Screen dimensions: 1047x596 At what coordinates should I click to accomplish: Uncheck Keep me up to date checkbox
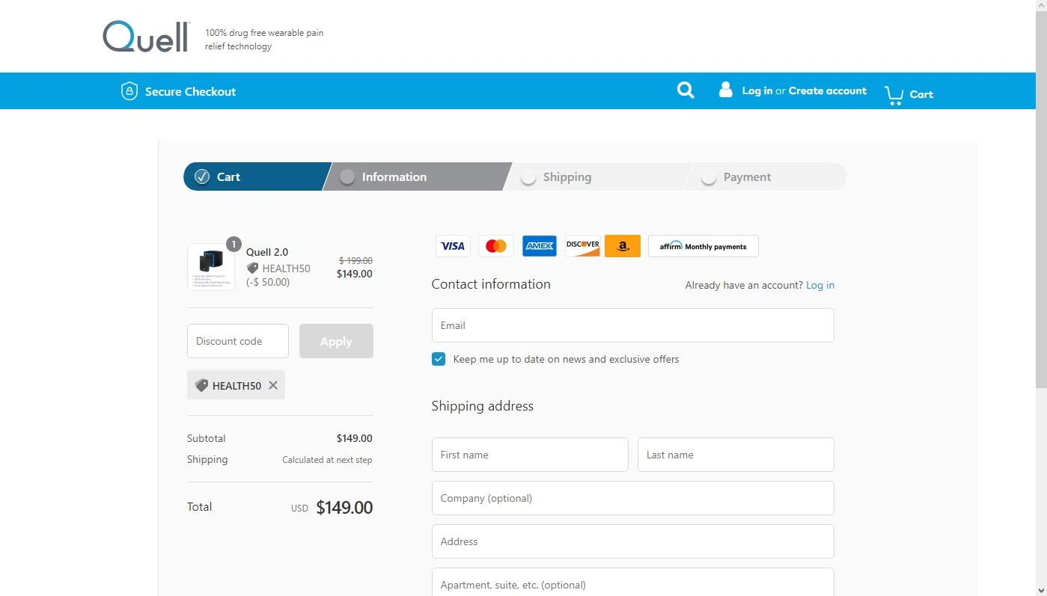439,359
